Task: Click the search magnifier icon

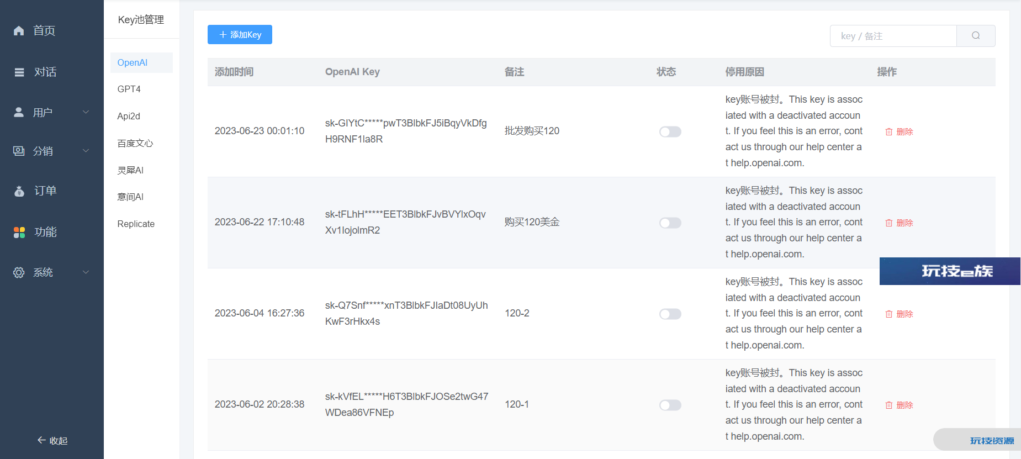Action: click(x=976, y=35)
